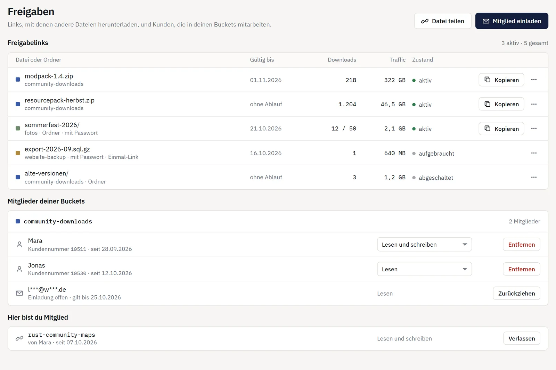
Task: Click the masked email l***@w***.de
Action: [x=47, y=289]
